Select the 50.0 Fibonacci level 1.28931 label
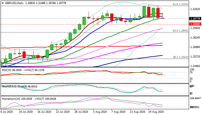Screen dimensions: 202x115 coord(180,31)
